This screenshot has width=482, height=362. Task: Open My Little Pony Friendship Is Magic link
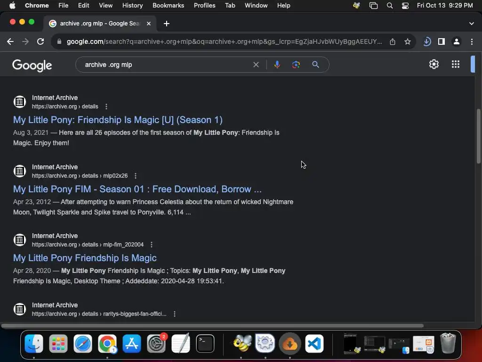coord(85,258)
